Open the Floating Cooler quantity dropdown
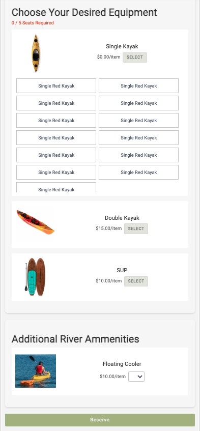This screenshot has width=200, height=431. point(136,377)
